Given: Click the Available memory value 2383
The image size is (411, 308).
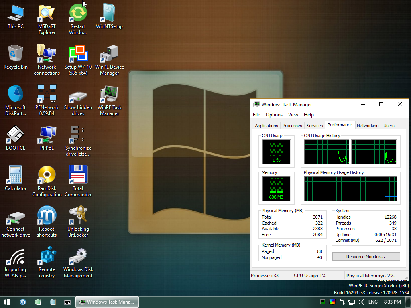Looking at the screenshot, I should (x=318, y=229).
